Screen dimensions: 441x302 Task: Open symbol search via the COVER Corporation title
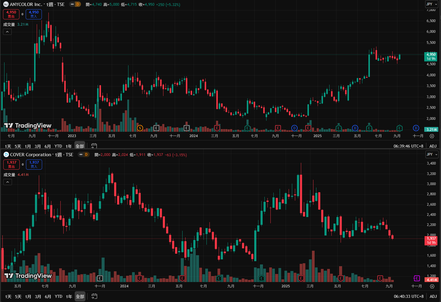pos(31,154)
